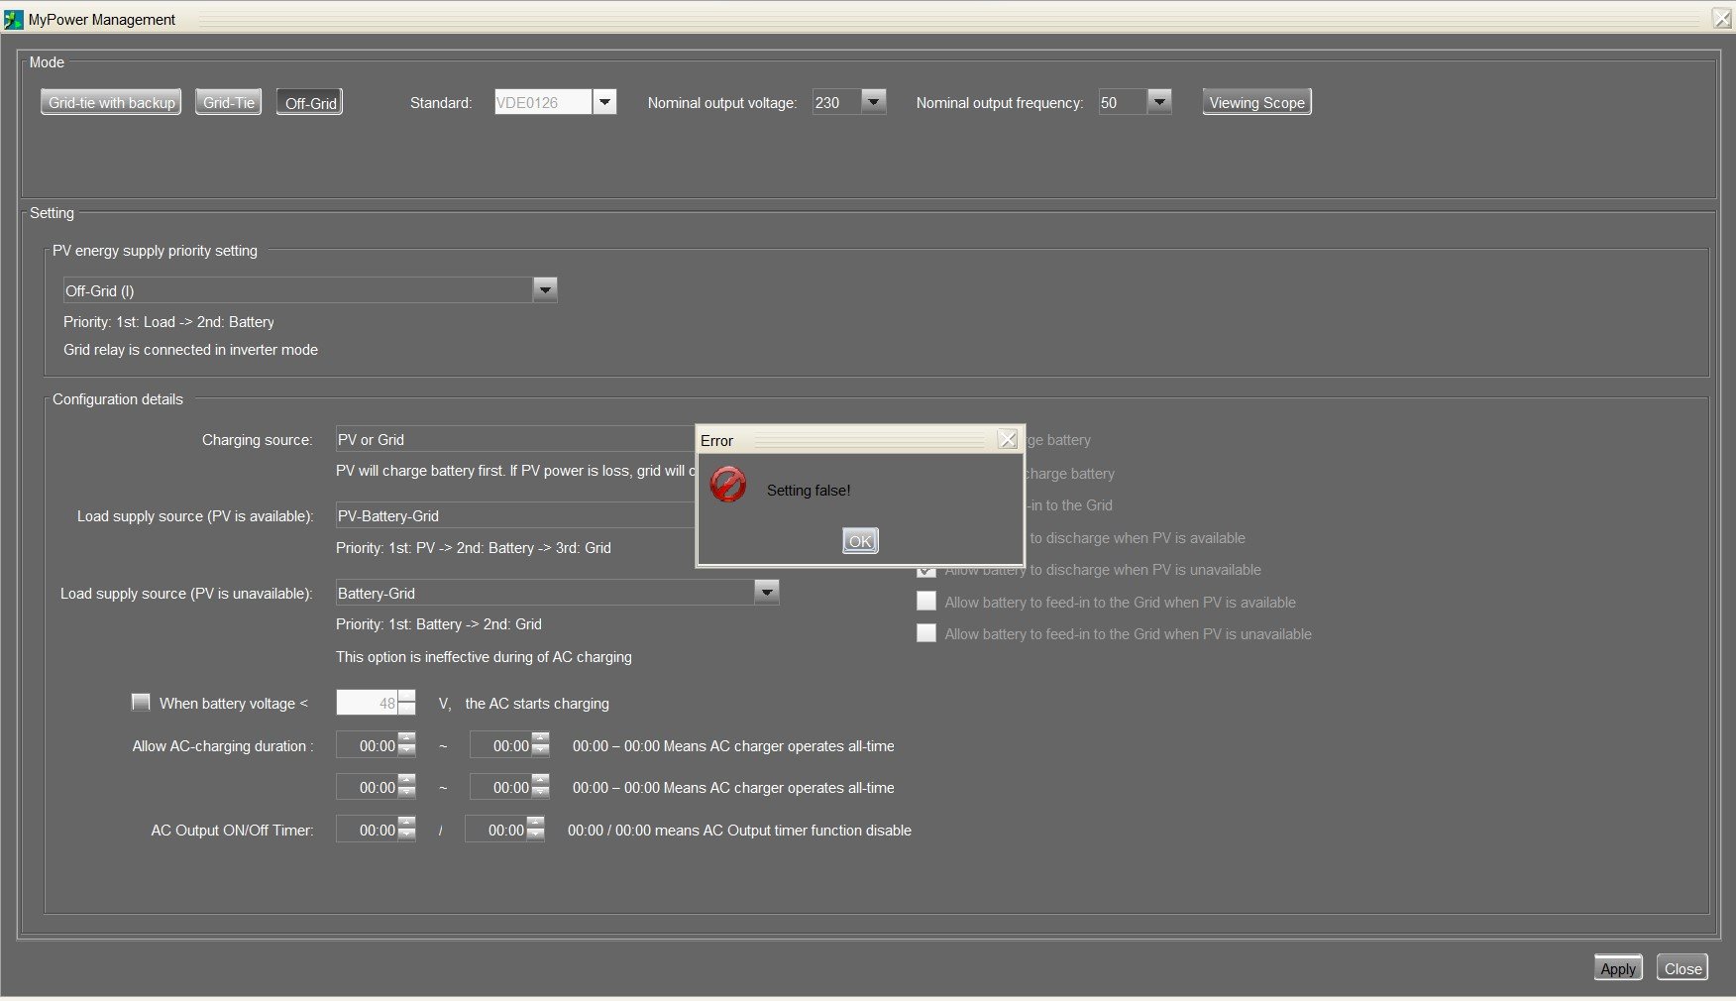This screenshot has height=1001, width=1736.
Task: Click the Viewing Scope button
Action: [1256, 102]
